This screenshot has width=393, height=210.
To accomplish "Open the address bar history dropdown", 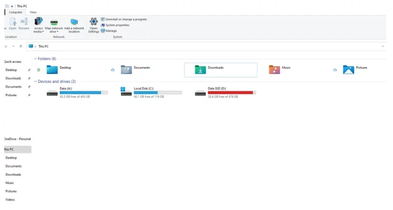I will tap(383, 46).
